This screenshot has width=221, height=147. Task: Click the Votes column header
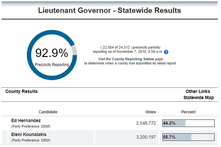pos(151,112)
